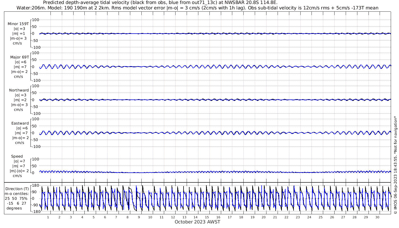Click "|m-o|= 3" in the Minor panel
Screen dimensions: 399x228
18,38
